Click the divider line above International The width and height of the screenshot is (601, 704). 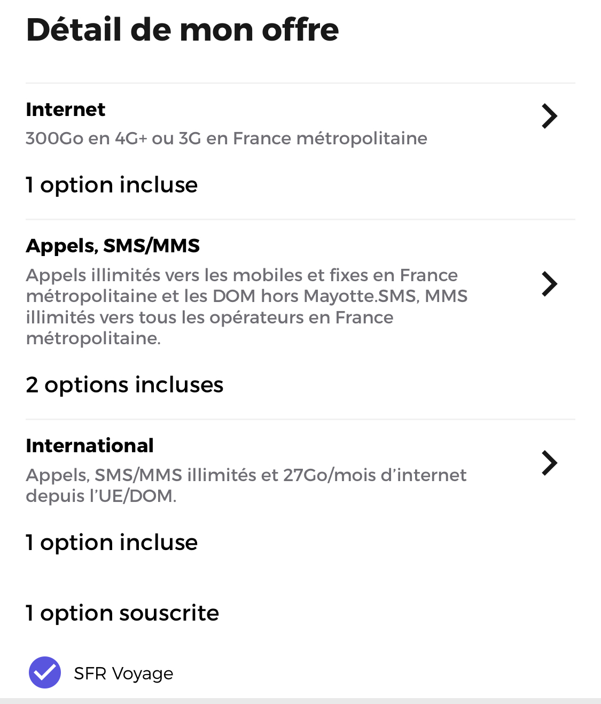coord(300,419)
